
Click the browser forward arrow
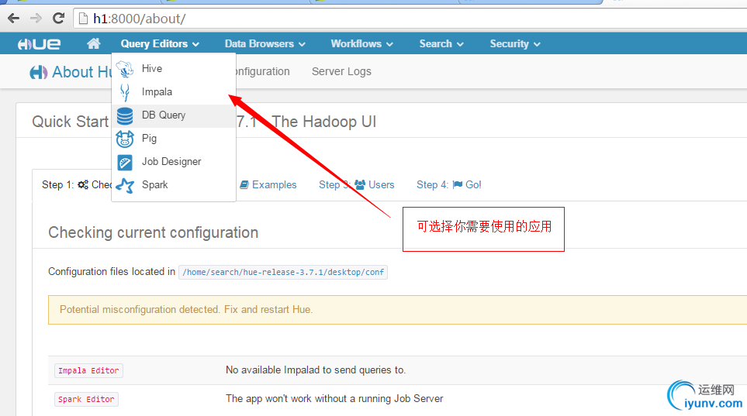pos(36,19)
